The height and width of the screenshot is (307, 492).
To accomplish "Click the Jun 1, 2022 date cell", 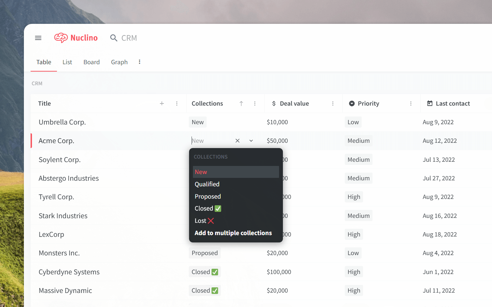I will click(438, 272).
